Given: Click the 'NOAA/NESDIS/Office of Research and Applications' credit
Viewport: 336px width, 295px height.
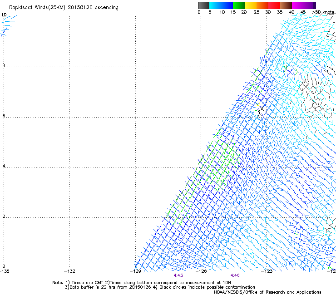Looking at the screenshot, I should (267, 292).
